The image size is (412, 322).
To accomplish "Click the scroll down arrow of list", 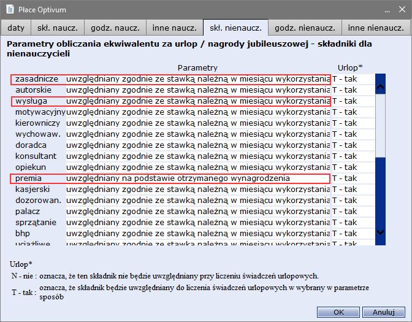I will (381, 232).
